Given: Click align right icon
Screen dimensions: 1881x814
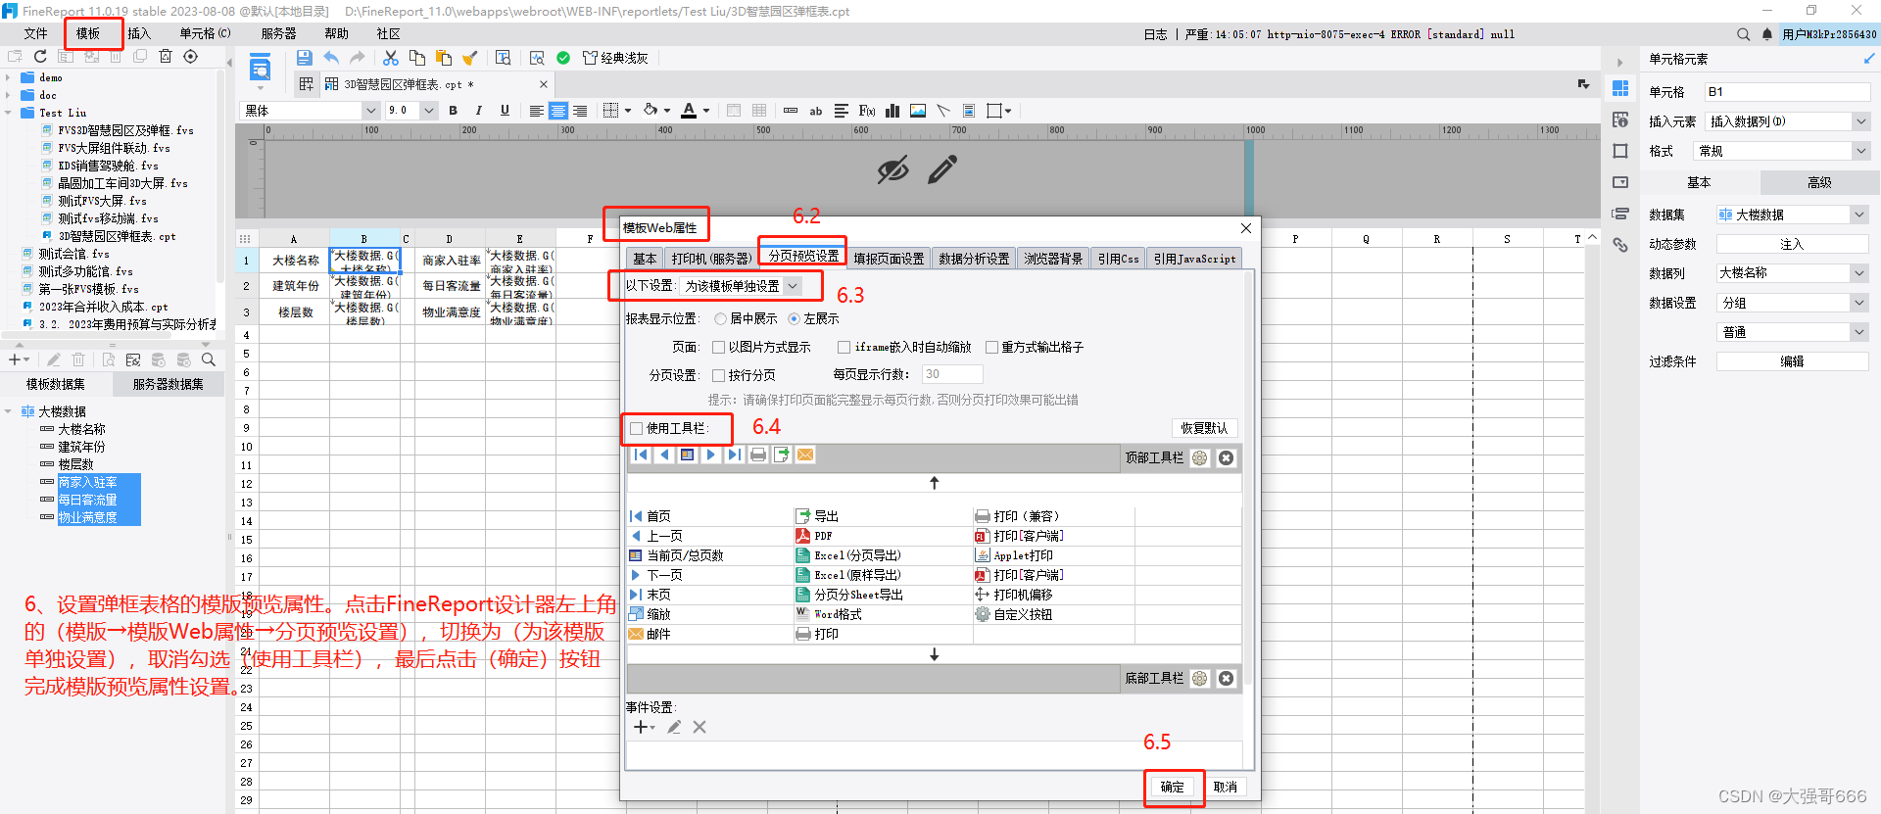Looking at the screenshot, I should (x=580, y=111).
